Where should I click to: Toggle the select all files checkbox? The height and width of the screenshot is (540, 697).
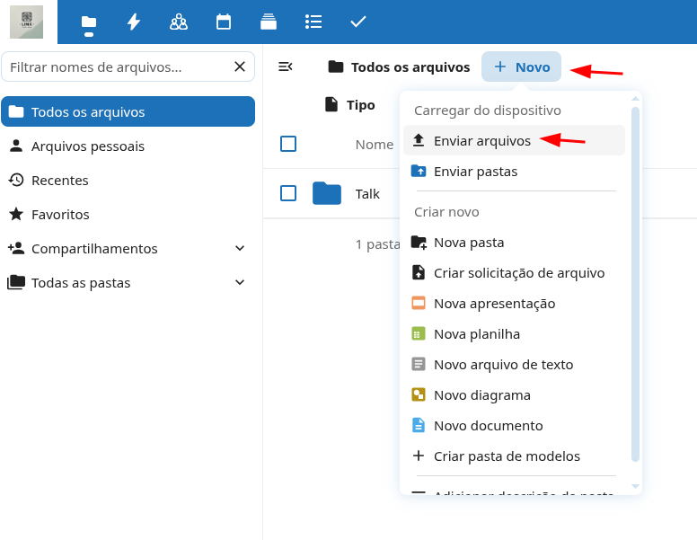pyautogui.click(x=288, y=144)
